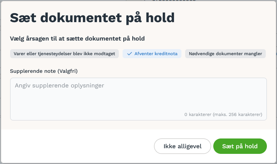Click the Vælg årsagen til subtitle text
This screenshot has width=277, height=164.
tap(77, 39)
